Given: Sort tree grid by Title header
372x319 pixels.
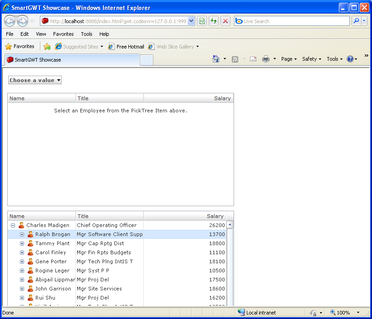Looking at the screenshot, I should (x=110, y=216).
